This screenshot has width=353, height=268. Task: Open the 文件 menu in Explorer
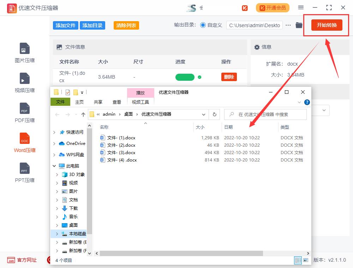tap(60, 102)
